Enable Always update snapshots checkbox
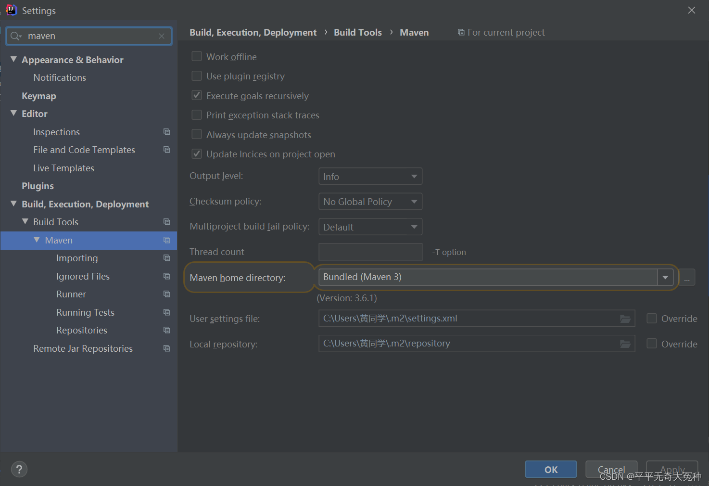Viewport: 709px width, 486px height. tap(196, 134)
